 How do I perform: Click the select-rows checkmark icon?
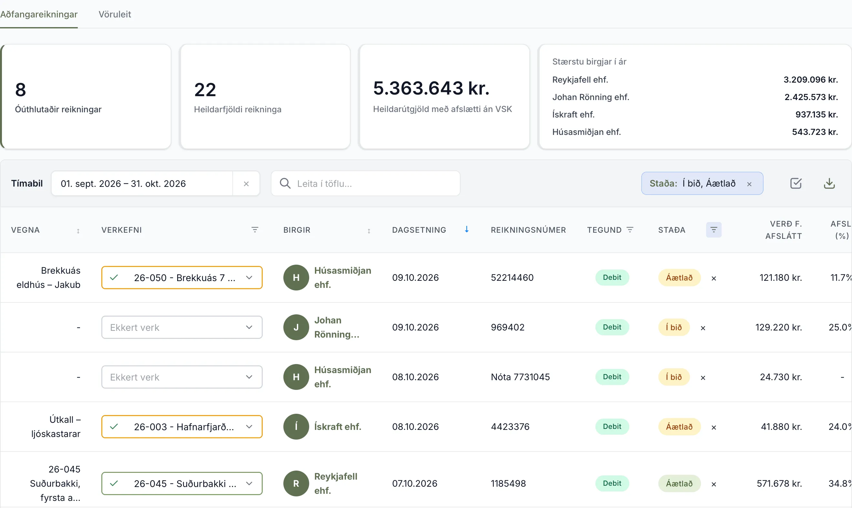(796, 184)
